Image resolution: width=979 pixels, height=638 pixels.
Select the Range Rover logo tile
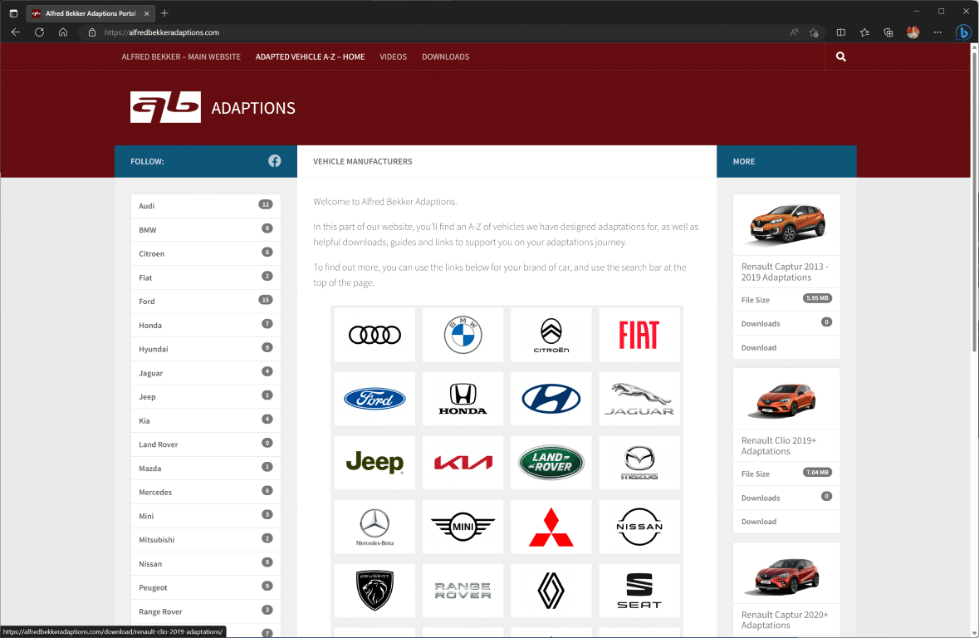pos(463,591)
